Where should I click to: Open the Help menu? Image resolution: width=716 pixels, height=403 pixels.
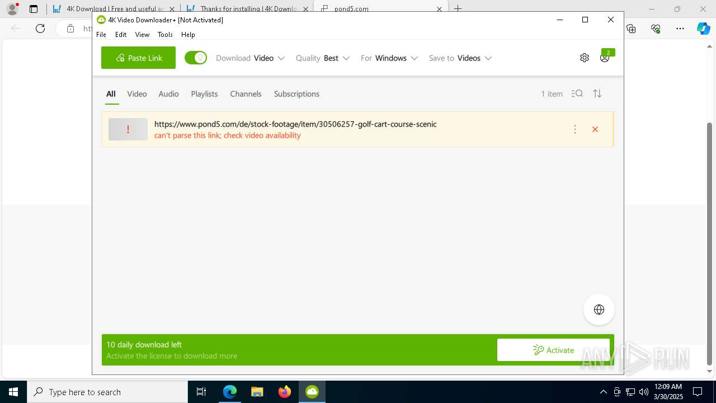tap(188, 35)
